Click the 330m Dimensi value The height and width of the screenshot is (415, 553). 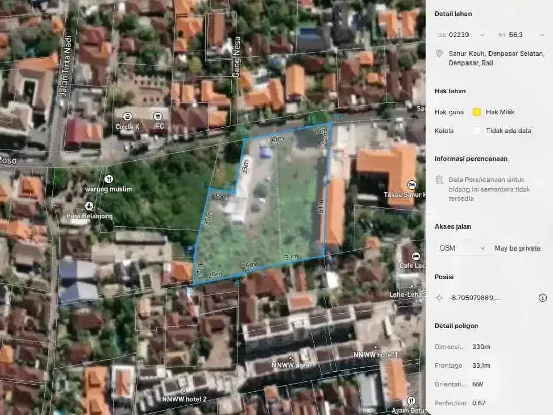(481, 347)
